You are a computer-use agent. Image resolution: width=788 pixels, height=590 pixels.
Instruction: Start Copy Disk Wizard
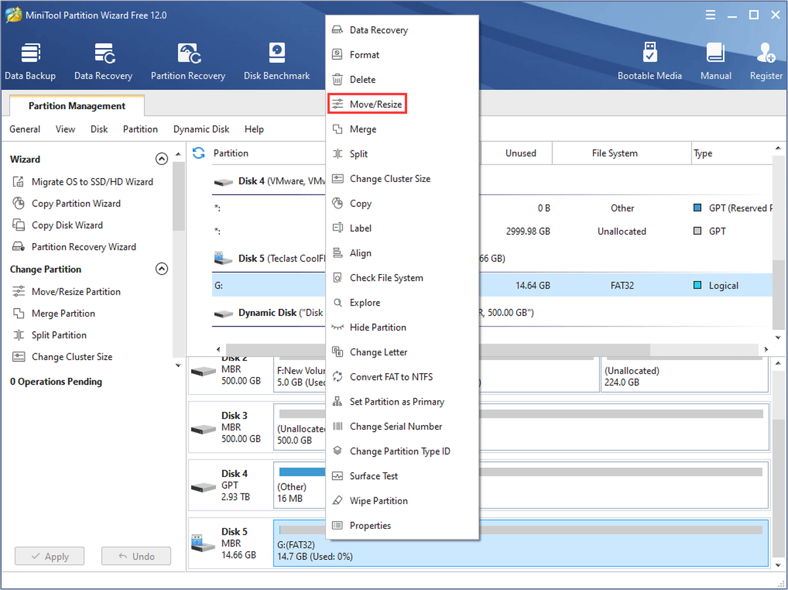pyautogui.click(x=58, y=225)
